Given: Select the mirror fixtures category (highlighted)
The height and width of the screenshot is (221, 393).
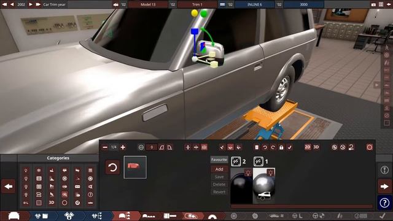Looking at the screenshot, I should point(64,195).
